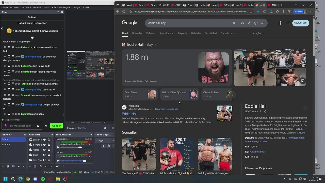Hide the Alerts source
Screen dimensions: 325x183
(44, 150)
